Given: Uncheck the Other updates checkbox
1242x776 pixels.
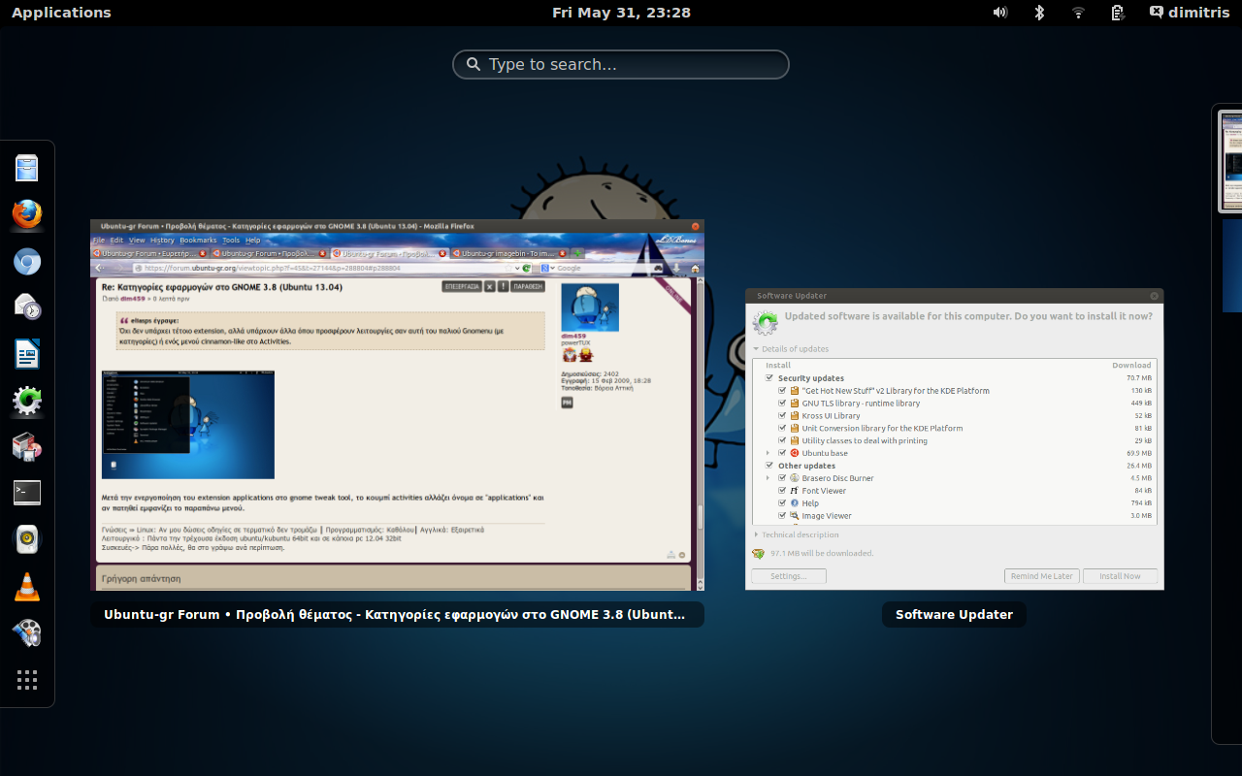Looking at the screenshot, I should 769,466.
